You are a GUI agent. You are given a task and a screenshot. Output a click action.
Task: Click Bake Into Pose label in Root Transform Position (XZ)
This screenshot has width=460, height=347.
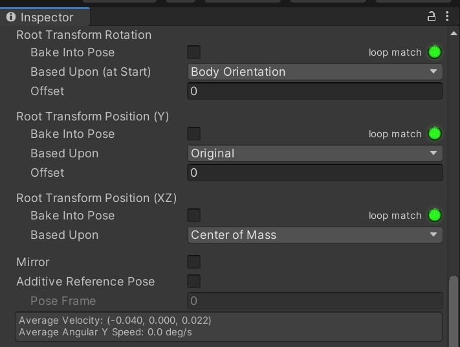(72, 216)
